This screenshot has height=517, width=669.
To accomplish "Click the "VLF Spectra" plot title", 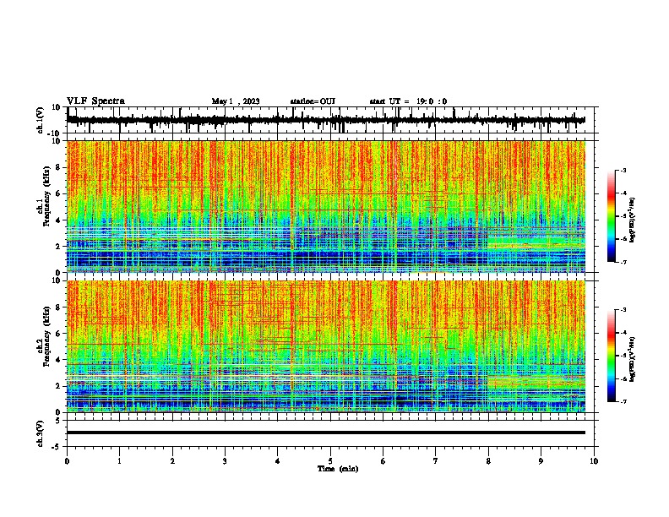I will [95, 101].
